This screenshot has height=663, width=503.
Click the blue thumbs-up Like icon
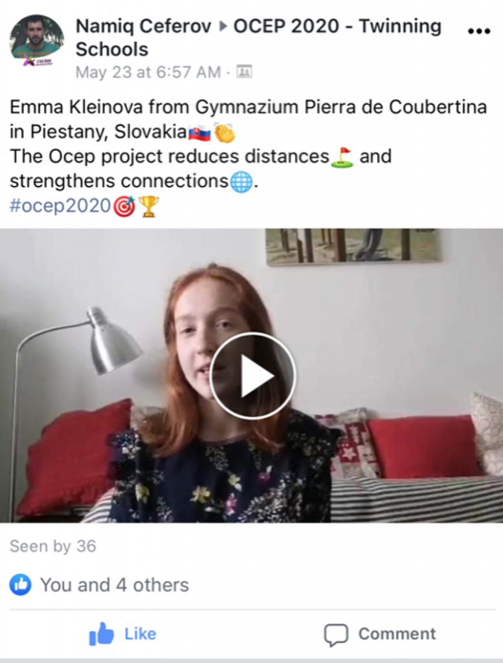click(101, 633)
